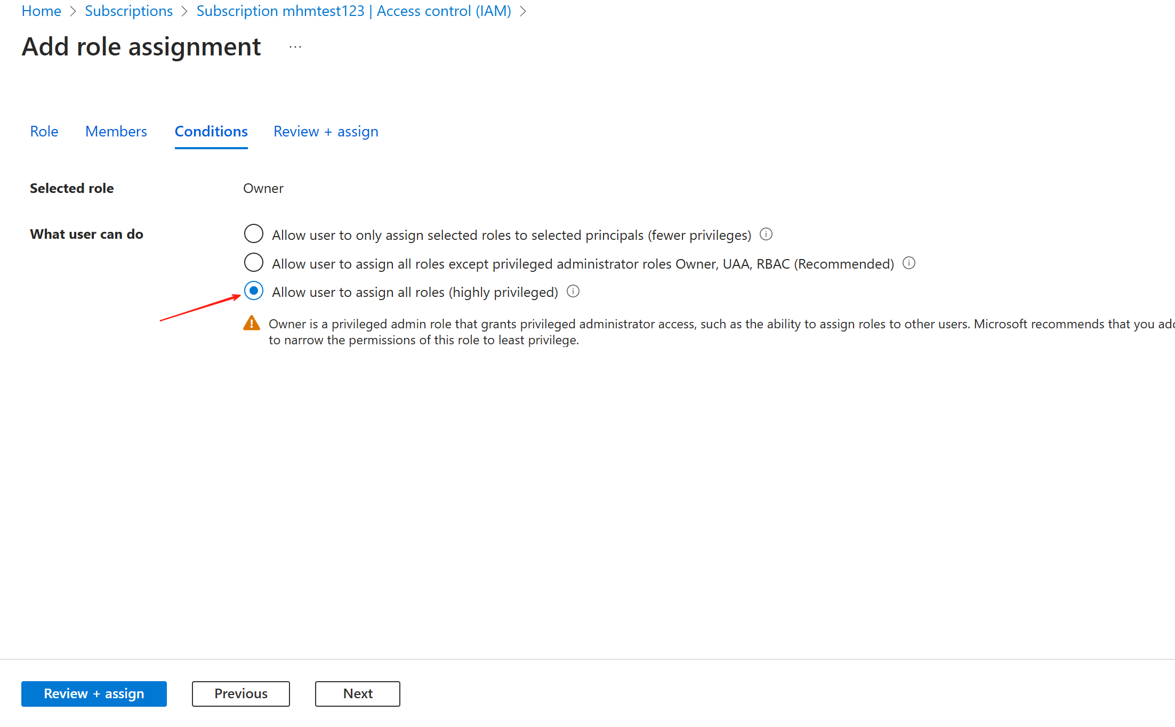Click the Owner privileged admin role warning text
Screen dimensions: 1175x727
point(721,332)
